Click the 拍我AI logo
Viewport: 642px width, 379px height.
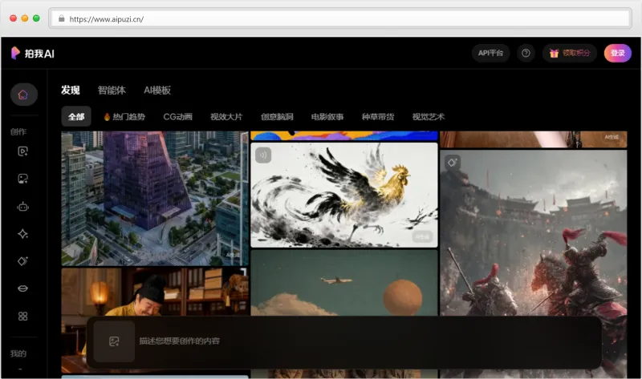tap(32, 53)
